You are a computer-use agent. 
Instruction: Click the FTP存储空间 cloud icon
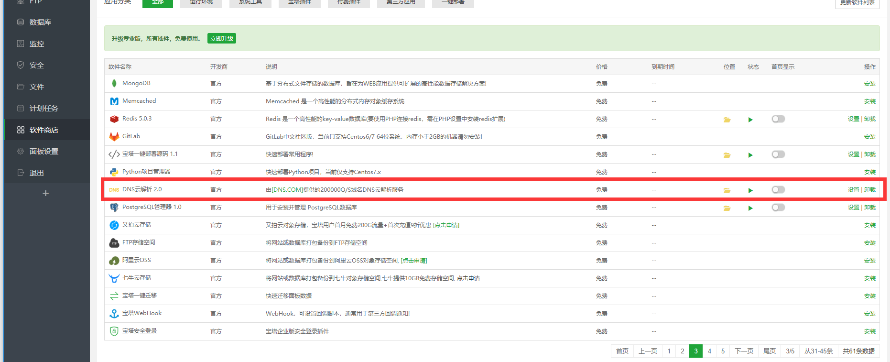point(114,242)
